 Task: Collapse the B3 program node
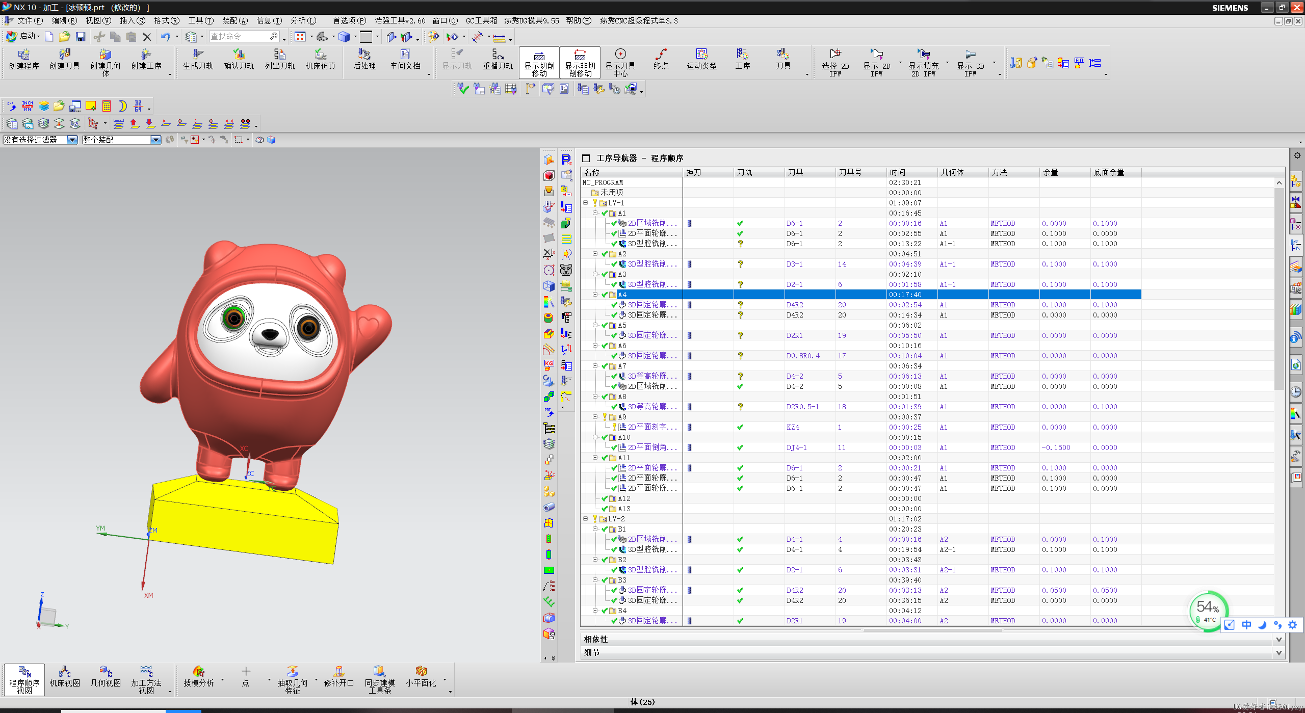(x=595, y=580)
